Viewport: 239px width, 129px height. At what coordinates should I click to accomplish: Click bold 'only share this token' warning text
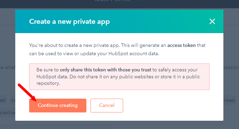[105, 70]
